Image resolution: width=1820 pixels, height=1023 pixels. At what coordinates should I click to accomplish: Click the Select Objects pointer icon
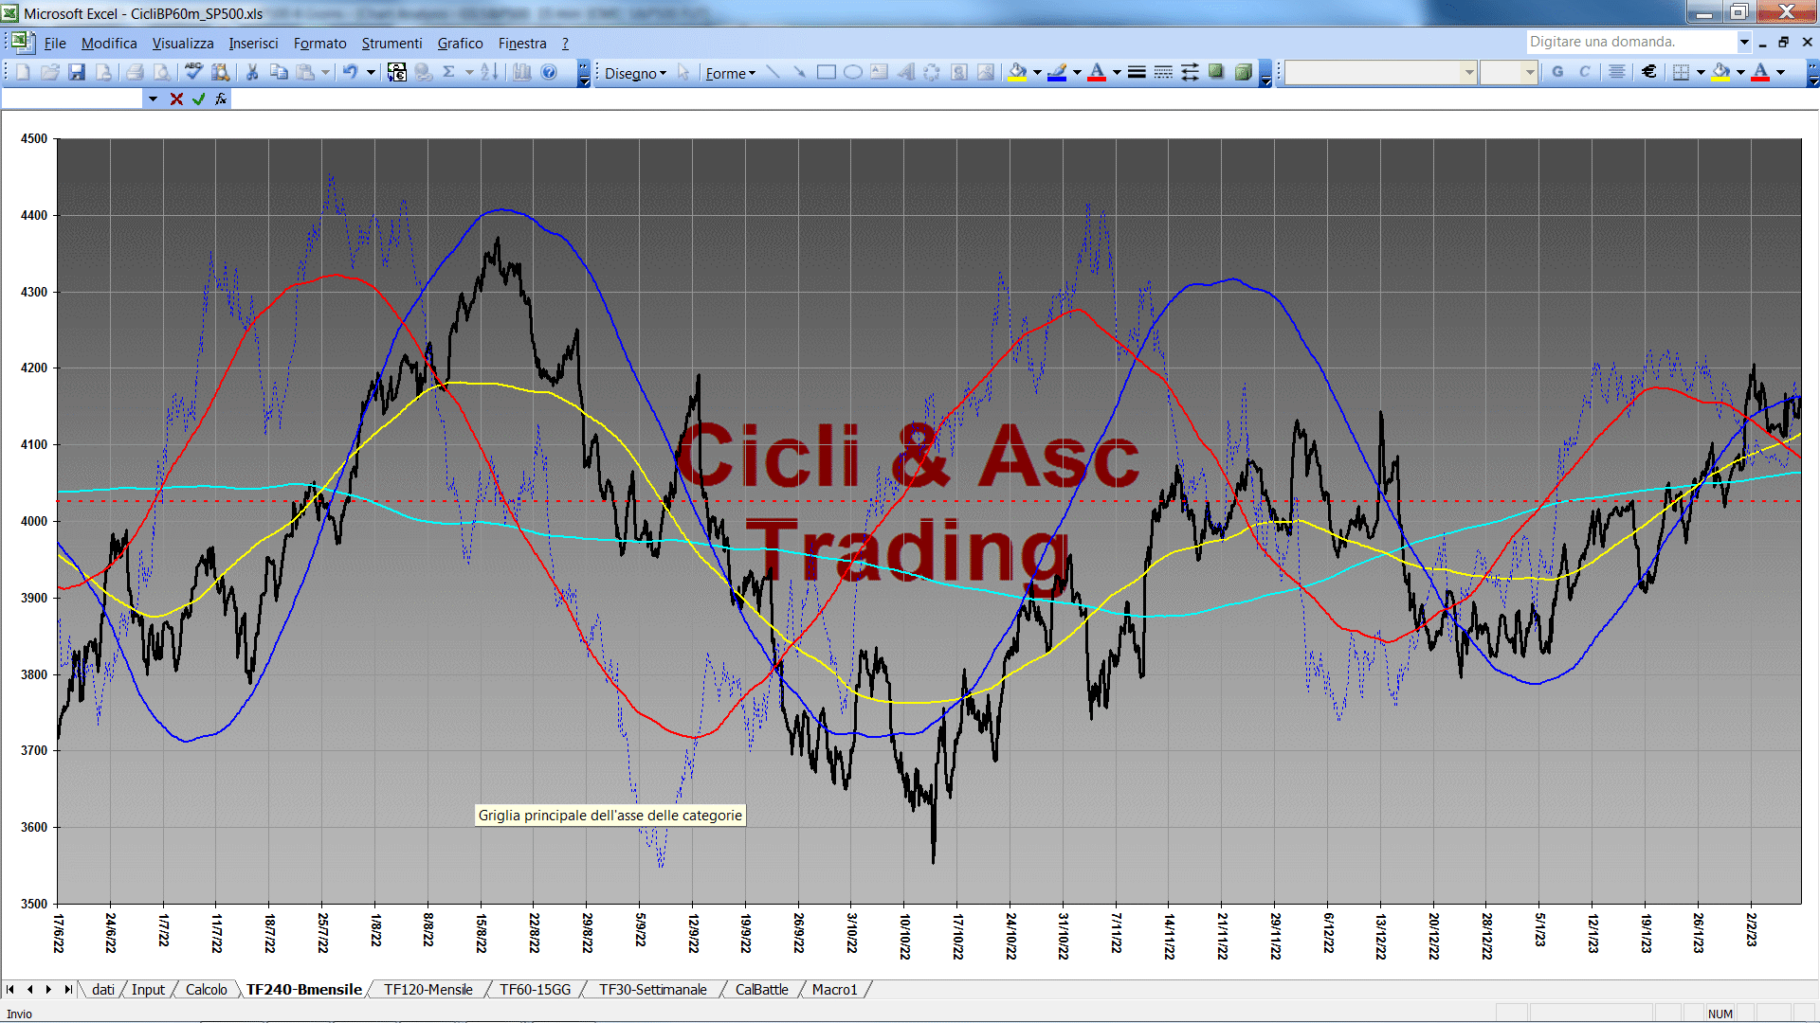[x=683, y=72]
